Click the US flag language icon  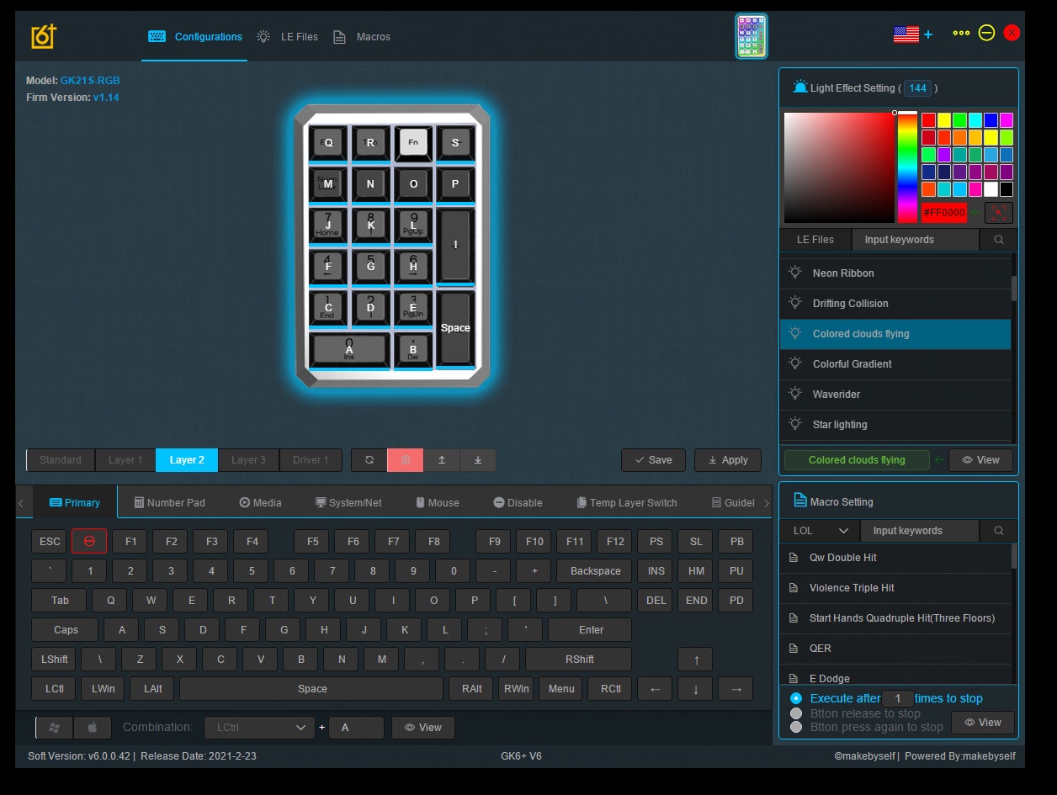(906, 34)
